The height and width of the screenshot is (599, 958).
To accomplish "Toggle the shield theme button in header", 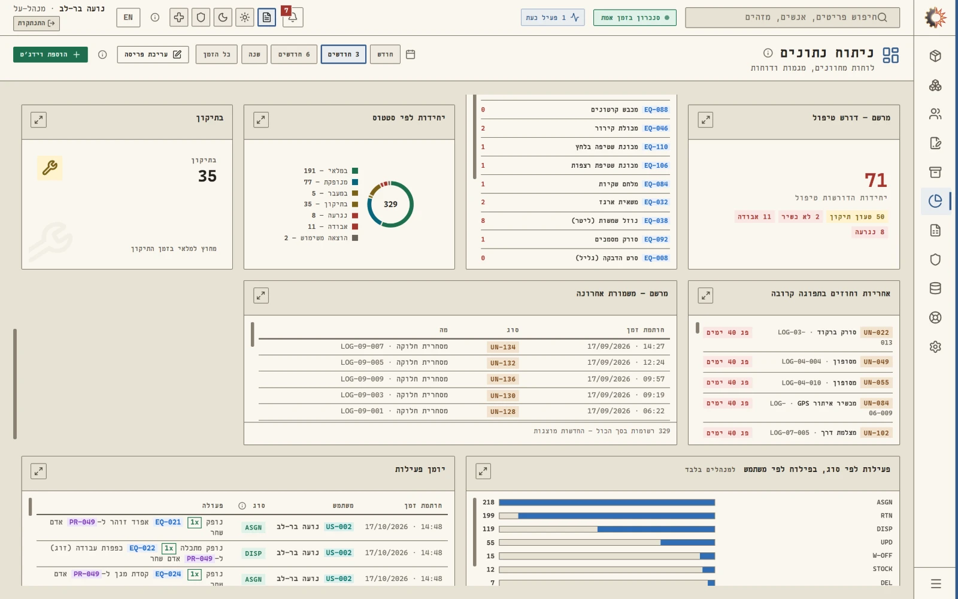I will point(201,17).
